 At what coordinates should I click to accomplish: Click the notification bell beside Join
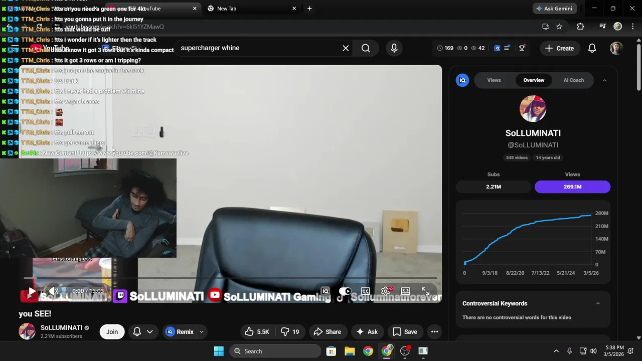137,332
